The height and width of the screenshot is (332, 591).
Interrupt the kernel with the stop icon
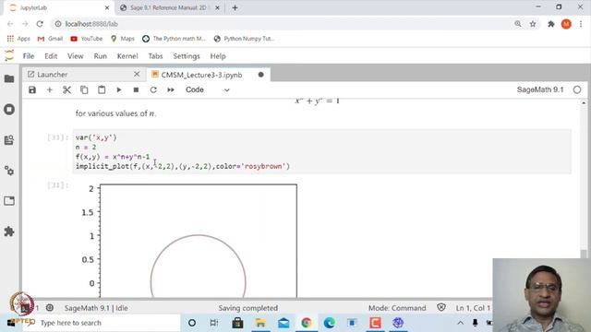pyautogui.click(x=136, y=90)
